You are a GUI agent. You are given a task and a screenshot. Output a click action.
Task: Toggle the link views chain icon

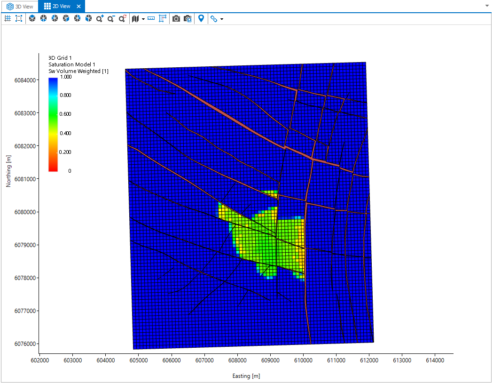pos(214,18)
